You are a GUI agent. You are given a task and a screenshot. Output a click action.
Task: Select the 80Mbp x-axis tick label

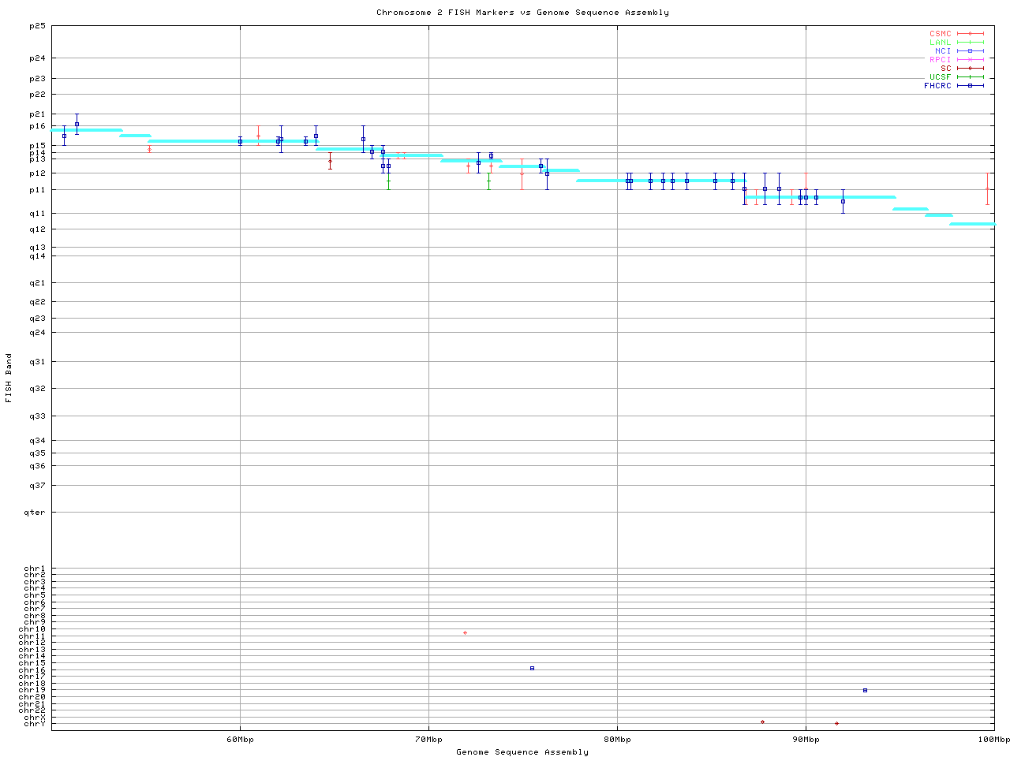(x=617, y=740)
